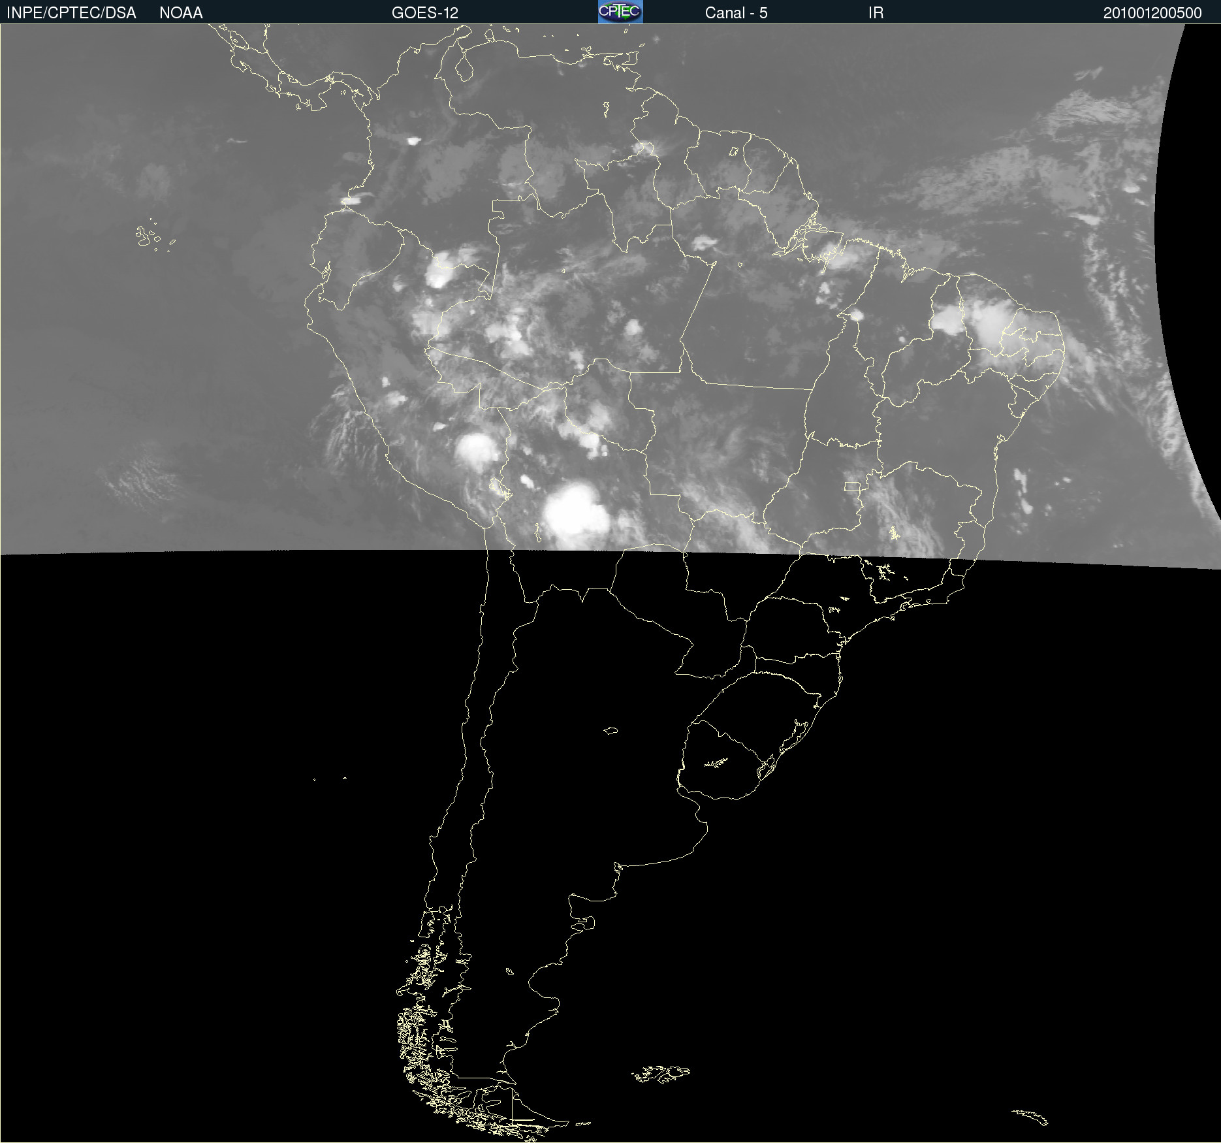Click the 201001200500 timestamp
The image size is (1221, 1143).
[1152, 13]
